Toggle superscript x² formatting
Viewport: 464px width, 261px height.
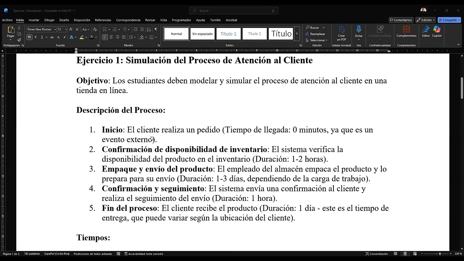coord(65,37)
